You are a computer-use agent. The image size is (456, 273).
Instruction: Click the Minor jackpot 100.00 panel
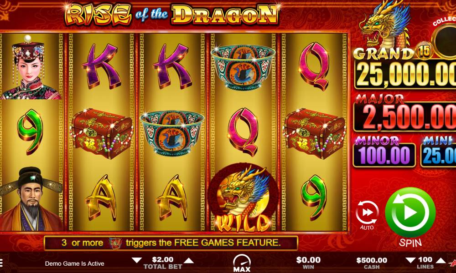pyautogui.click(x=384, y=155)
